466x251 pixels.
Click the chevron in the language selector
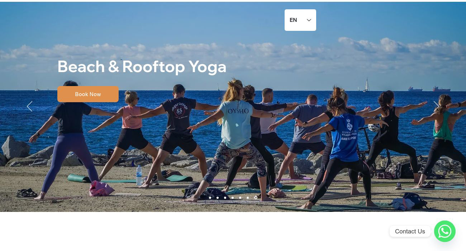point(309,20)
